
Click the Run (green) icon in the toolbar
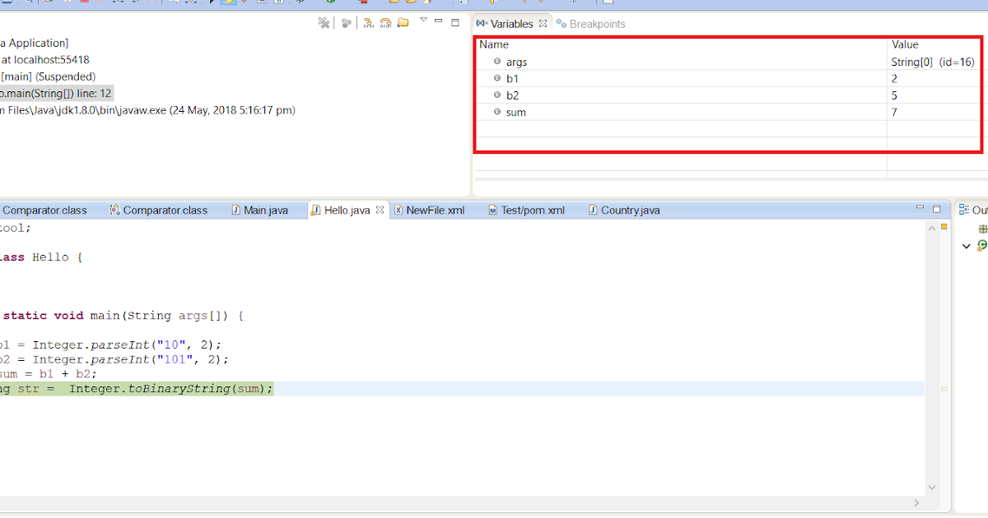(x=331, y=2)
